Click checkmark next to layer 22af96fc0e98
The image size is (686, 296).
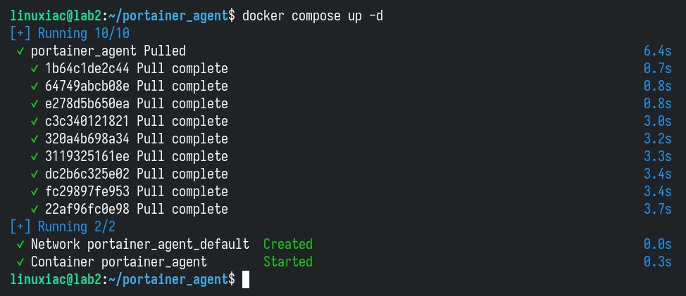click(35, 210)
